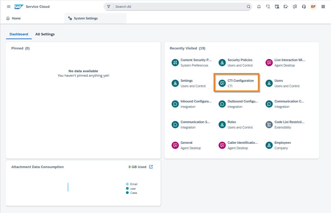The image size is (331, 213).
Task: Open Settings under Users and Control
Action: coord(187,81)
